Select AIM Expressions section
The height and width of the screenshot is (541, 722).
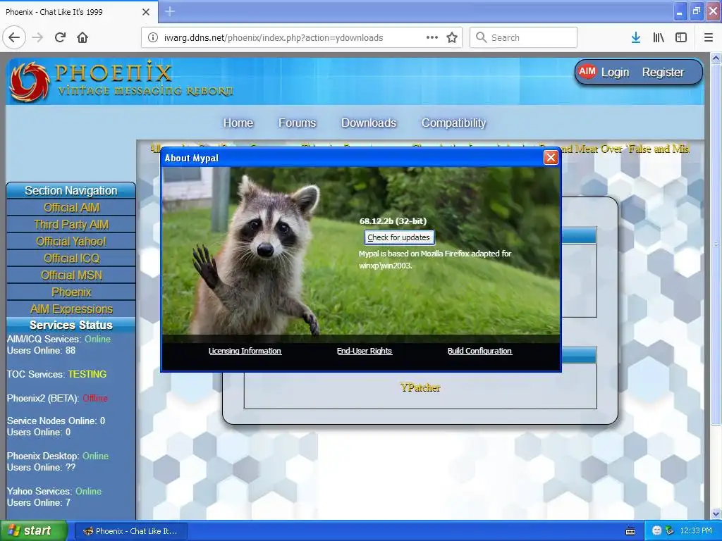click(71, 309)
